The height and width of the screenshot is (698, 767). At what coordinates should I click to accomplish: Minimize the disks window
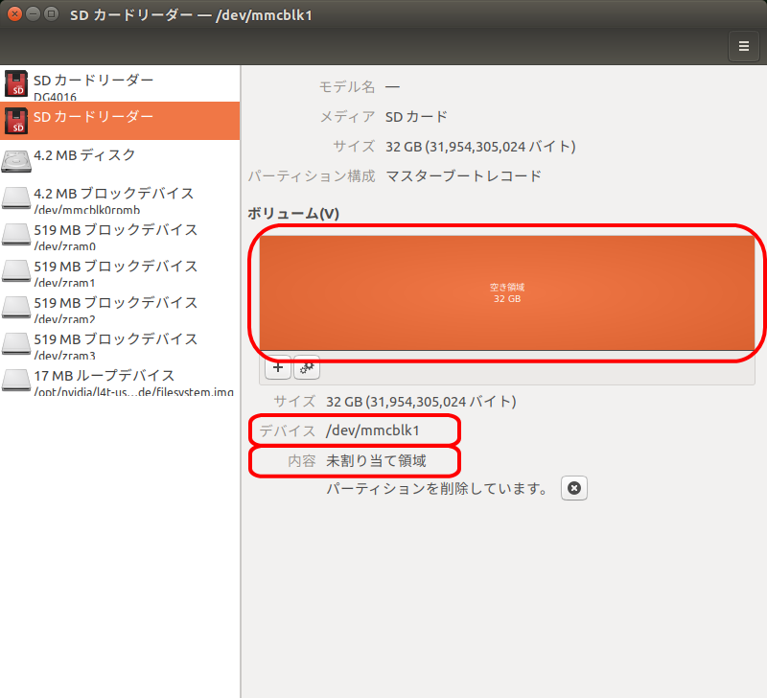click(x=33, y=14)
